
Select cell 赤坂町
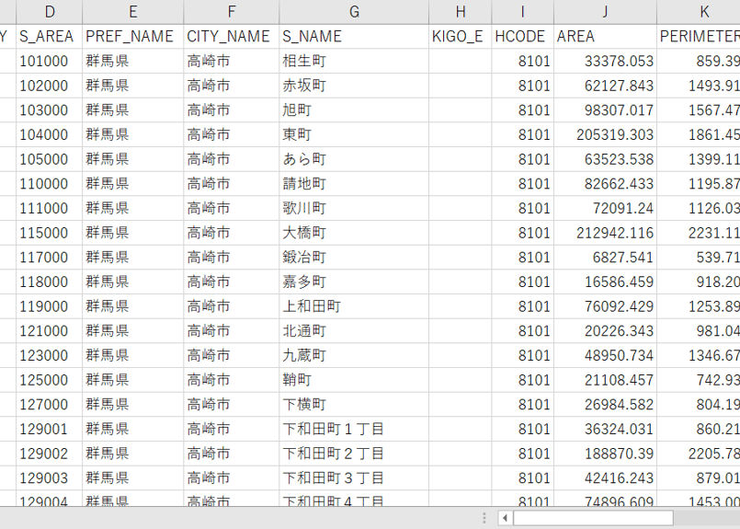pyautogui.click(x=354, y=86)
